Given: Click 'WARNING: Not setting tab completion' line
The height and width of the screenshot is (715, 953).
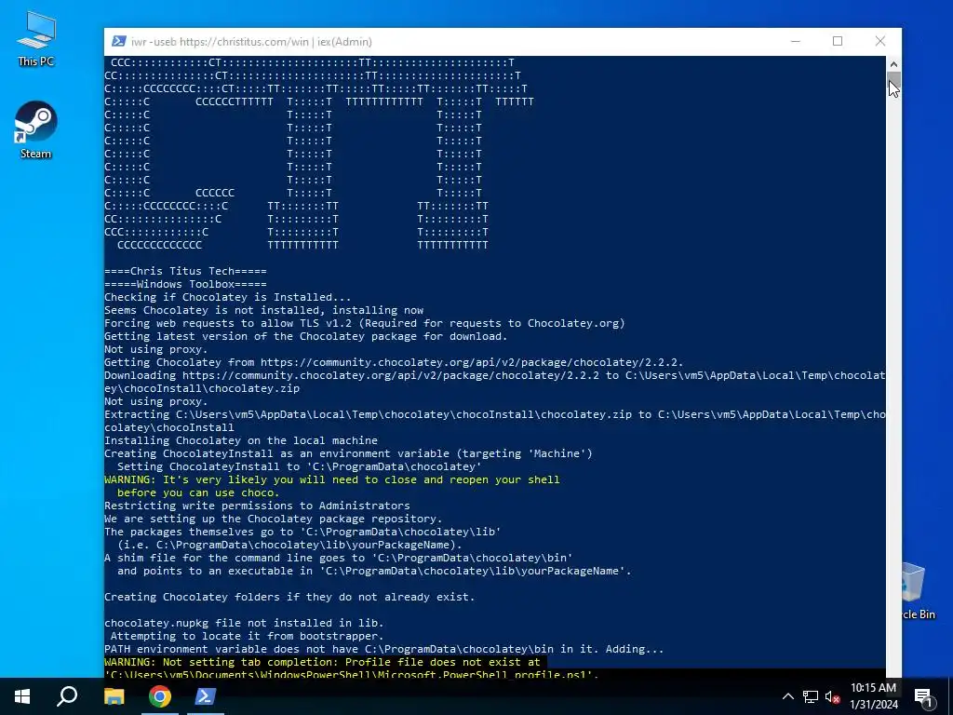Looking at the screenshot, I should (322, 662).
